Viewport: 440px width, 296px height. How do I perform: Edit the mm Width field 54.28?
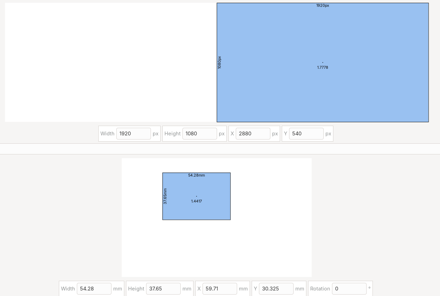94,289
